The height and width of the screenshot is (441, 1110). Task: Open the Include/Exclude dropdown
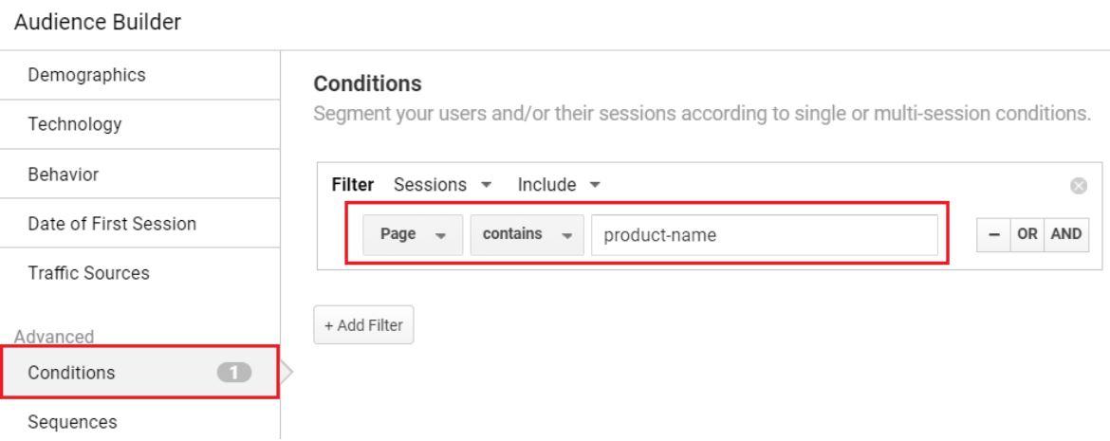pyautogui.click(x=559, y=185)
